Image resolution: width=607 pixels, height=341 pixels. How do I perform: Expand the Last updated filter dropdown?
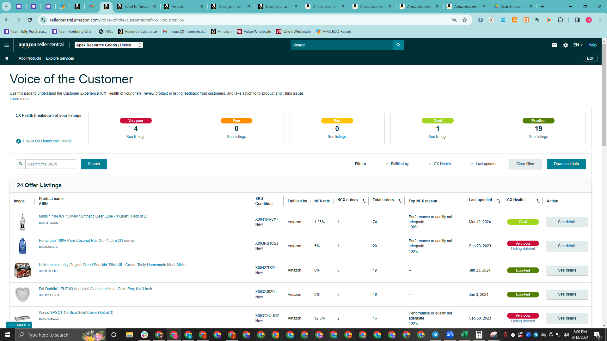(x=484, y=164)
